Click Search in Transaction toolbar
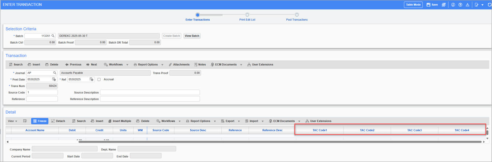This screenshot has width=492, height=162. (x=16, y=64)
